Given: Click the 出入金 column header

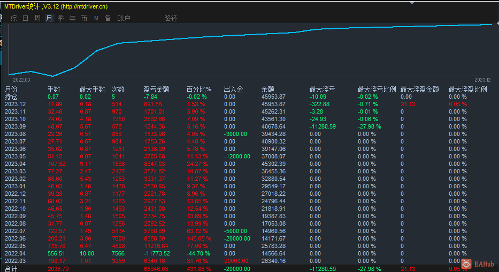Looking at the screenshot, I should click(x=233, y=90).
